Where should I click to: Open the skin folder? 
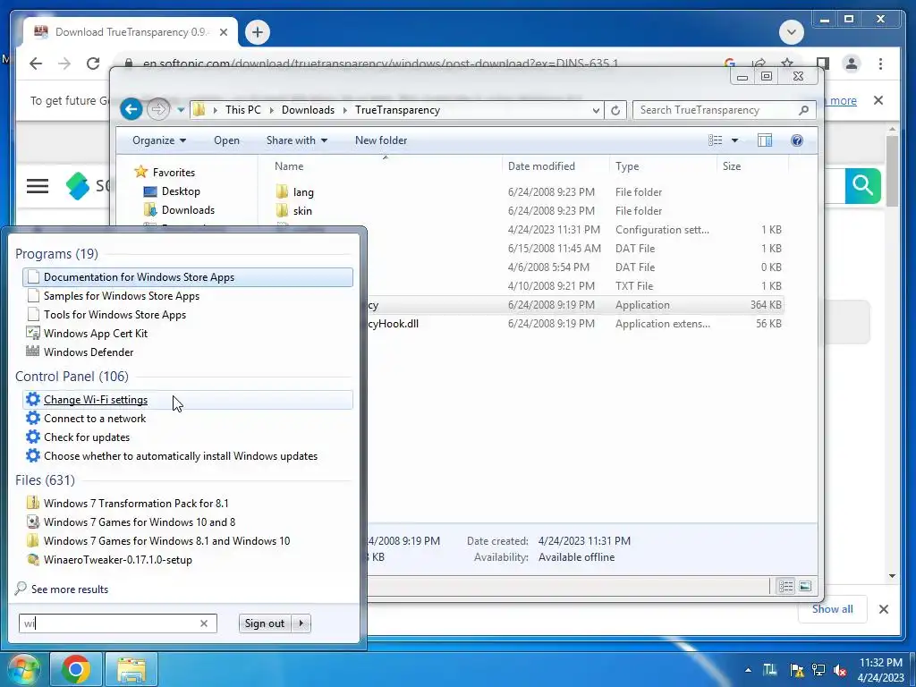pos(302,210)
